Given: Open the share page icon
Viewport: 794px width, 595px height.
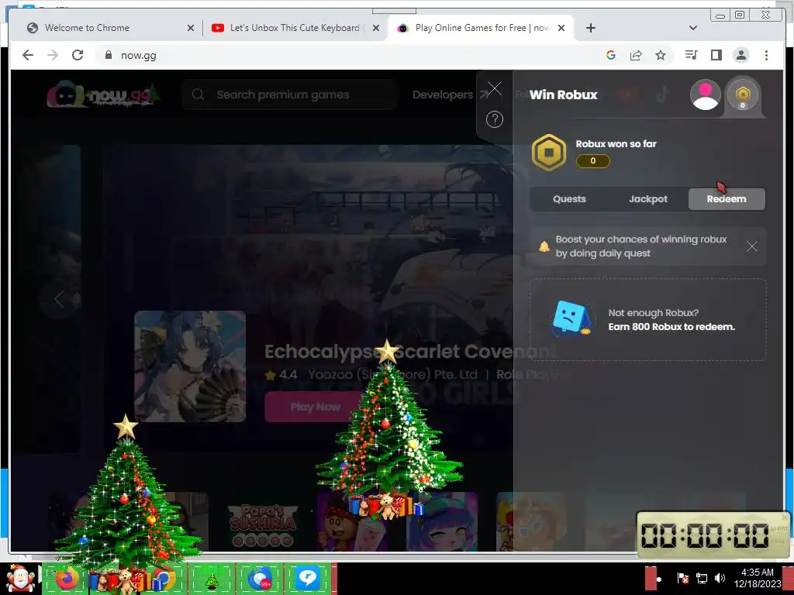Looking at the screenshot, I should point(636,55).
